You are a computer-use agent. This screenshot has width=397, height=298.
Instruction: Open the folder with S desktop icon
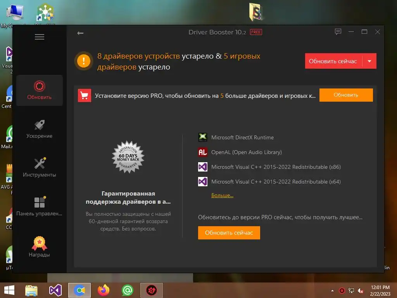pos(255,12)
